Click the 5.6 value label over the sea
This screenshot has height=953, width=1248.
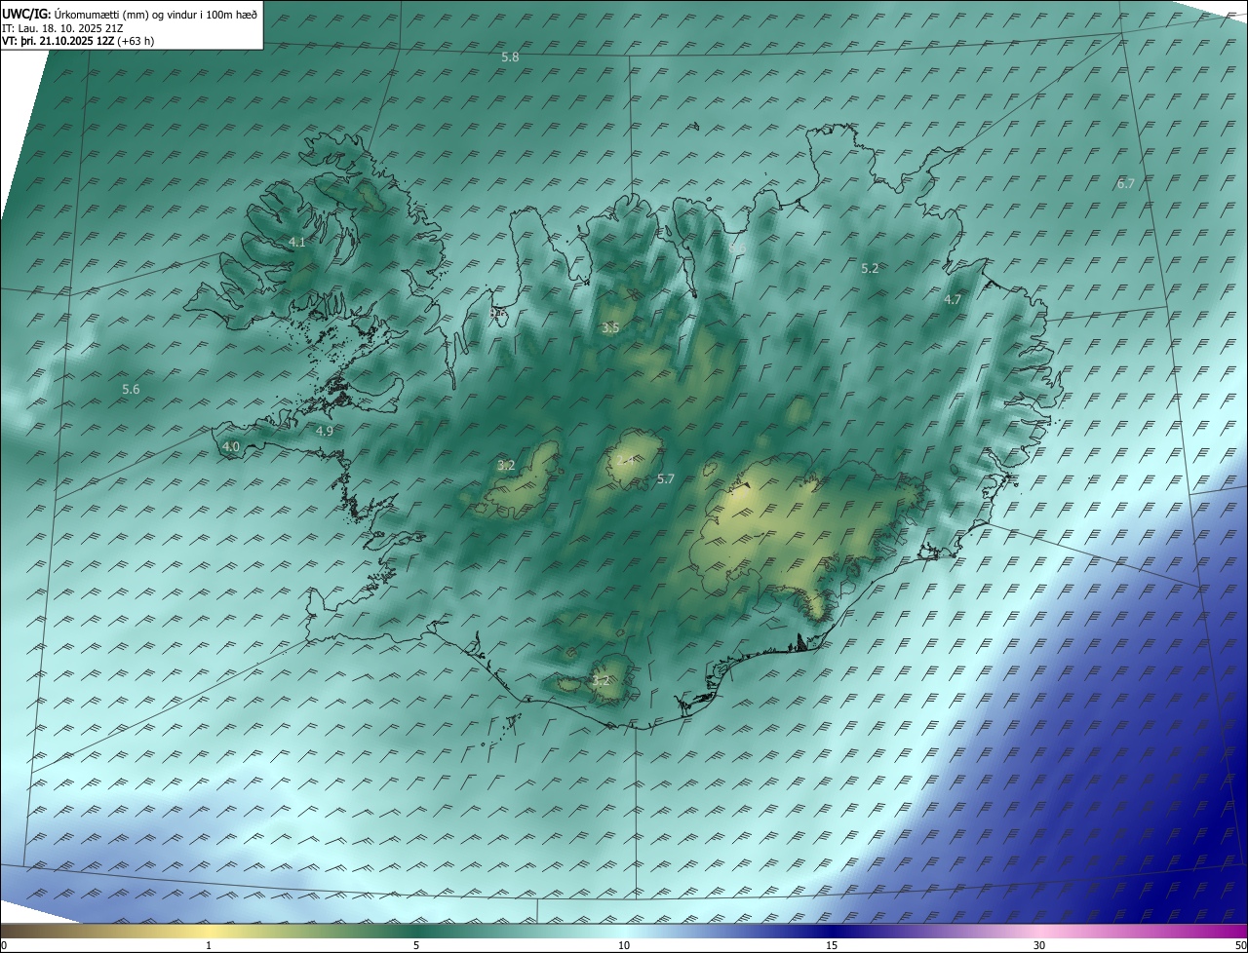(x=131, y=390)
